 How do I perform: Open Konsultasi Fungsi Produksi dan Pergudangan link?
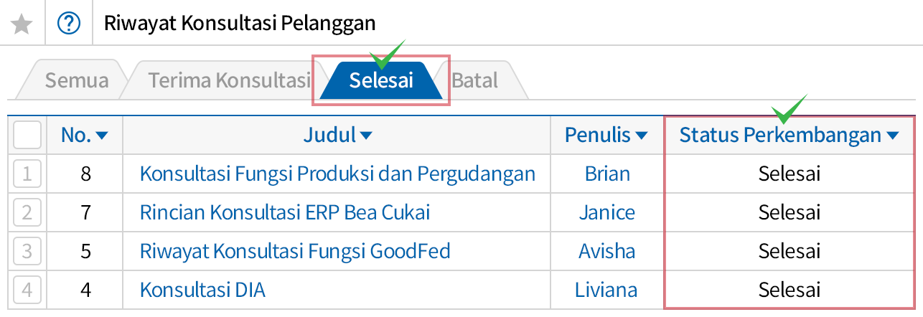pyautogui.click(x=337, y=174)
